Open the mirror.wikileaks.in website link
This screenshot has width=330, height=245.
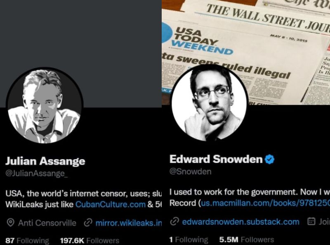tap(129, 223)
